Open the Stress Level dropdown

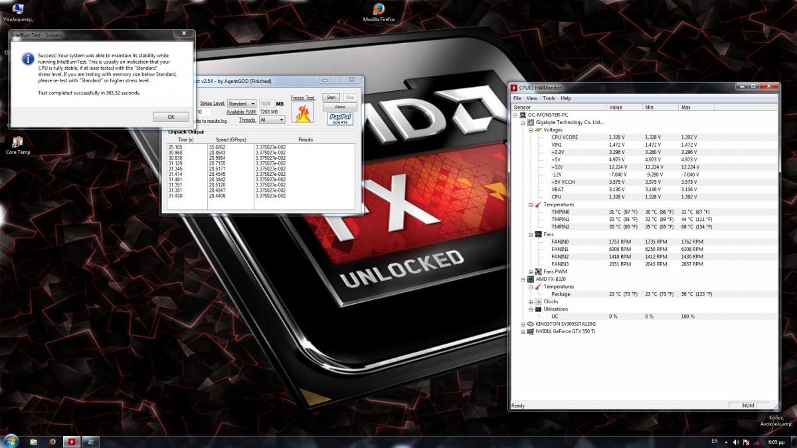pyautogui.click(x=242, y=104)
